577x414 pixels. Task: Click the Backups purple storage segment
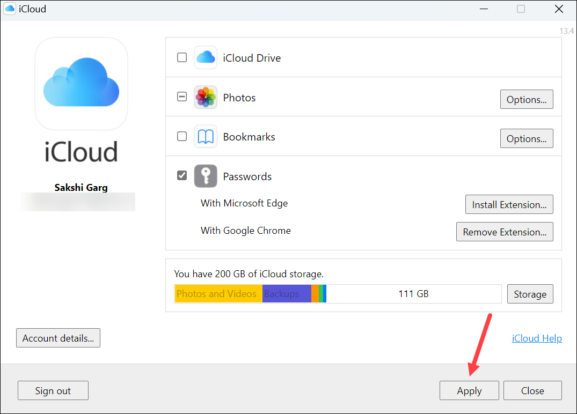287,294
